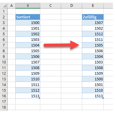Screen dimensions: 115x116
Task: Select cell 1504 in Sortiert column
Action: coord(28,45)
